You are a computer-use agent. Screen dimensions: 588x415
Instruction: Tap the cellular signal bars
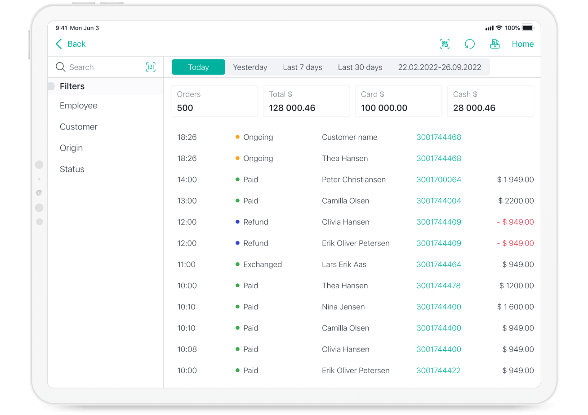click(x=490, y=28)
